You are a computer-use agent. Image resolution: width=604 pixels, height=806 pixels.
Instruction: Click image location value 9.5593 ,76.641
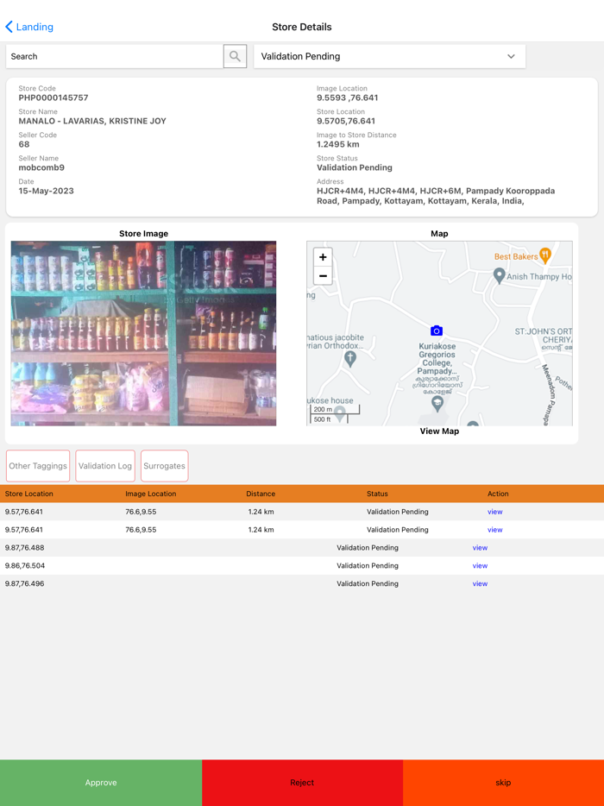(x=348, y=98)
